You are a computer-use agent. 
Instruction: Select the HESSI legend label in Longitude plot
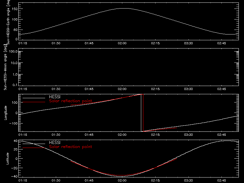[x=55, y=97]
